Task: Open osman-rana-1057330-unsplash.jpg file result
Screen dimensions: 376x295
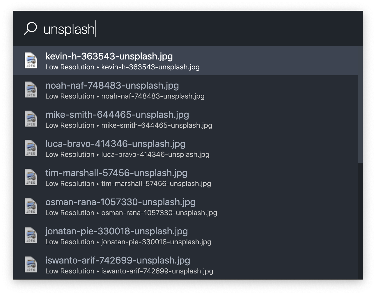Action: pos(185,206)
